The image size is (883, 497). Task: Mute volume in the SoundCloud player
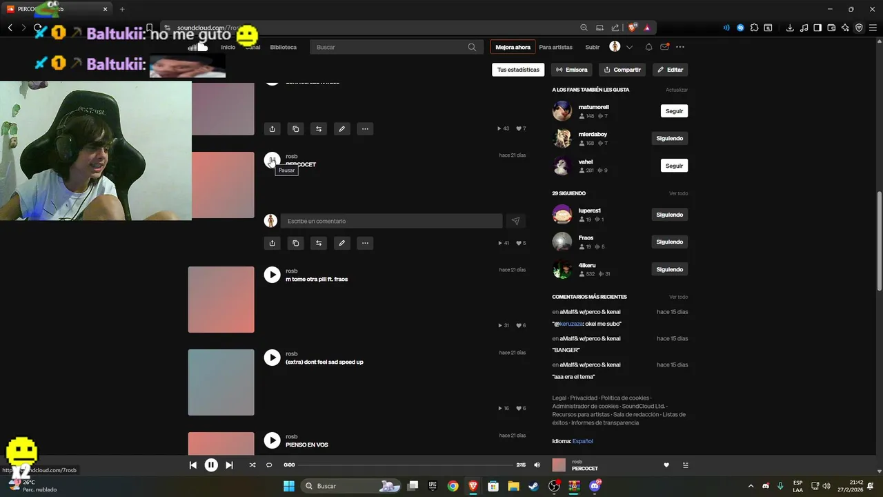click(537, 465)
